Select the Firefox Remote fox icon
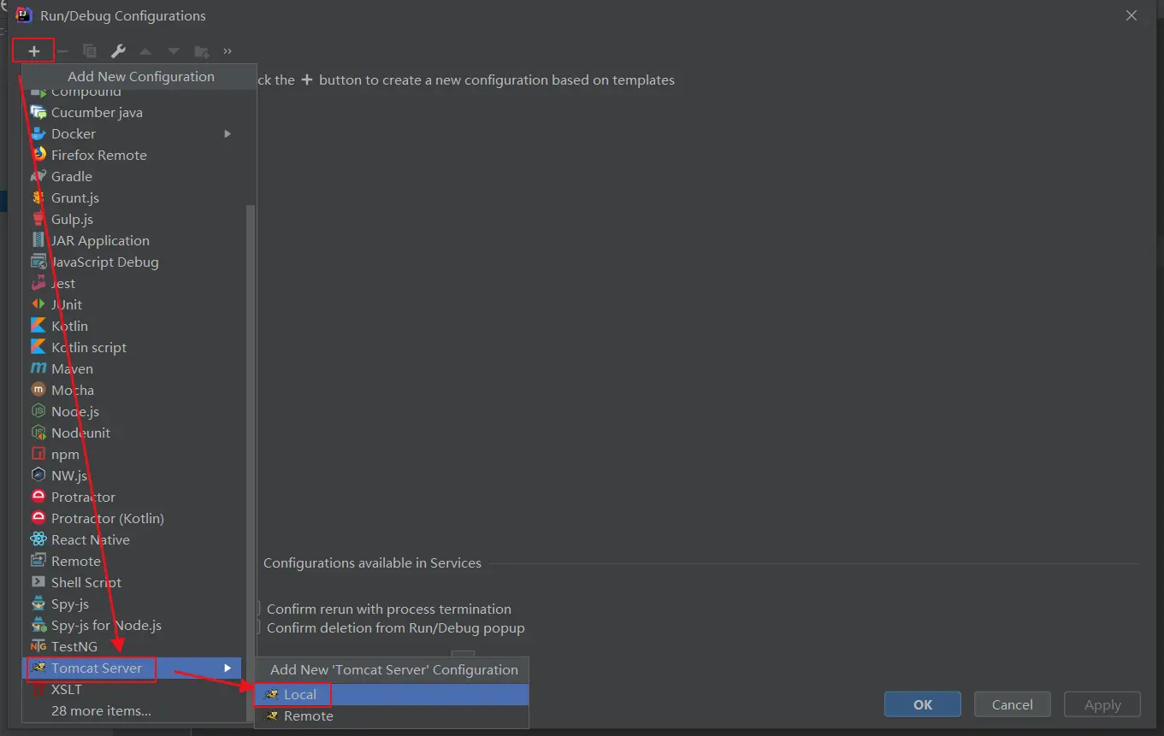Image resolution: width=1164 pixels, height=736 pixels. coord(38,155)
